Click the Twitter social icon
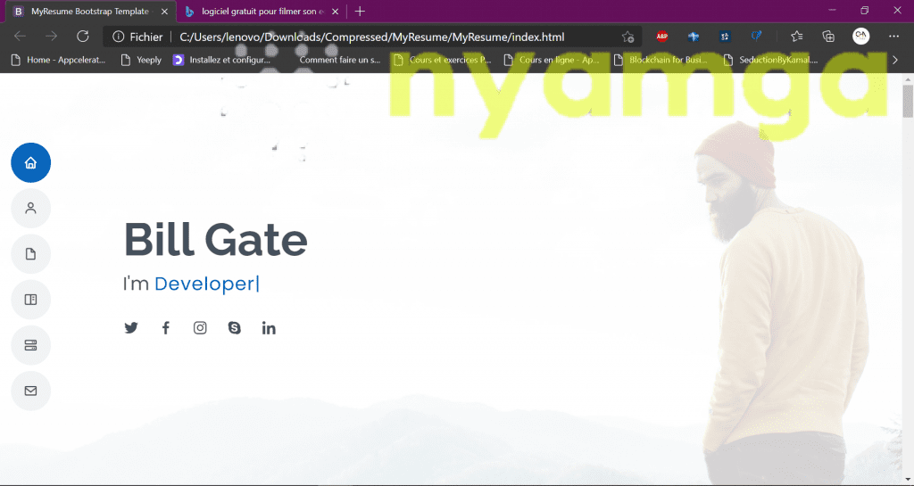The image size is (914, 486). [x=131, y=328]
